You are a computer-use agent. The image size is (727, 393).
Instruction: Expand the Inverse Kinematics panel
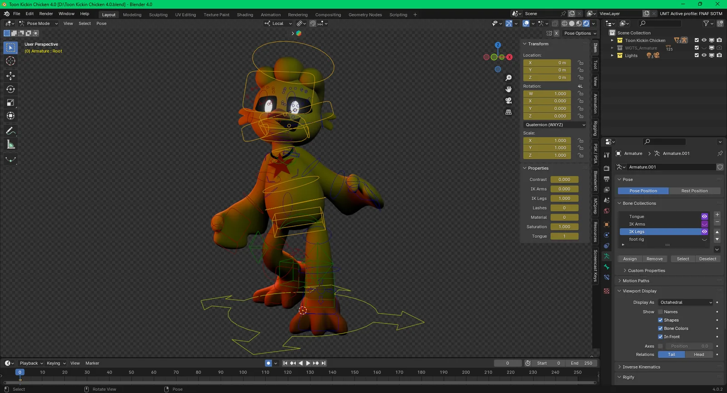[x=641, y=367]
